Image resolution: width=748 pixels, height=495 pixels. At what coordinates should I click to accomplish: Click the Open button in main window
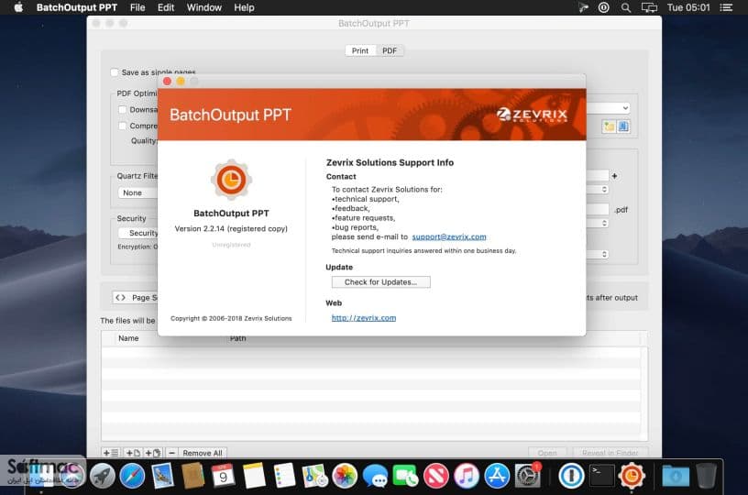click(x=547, y=453)
